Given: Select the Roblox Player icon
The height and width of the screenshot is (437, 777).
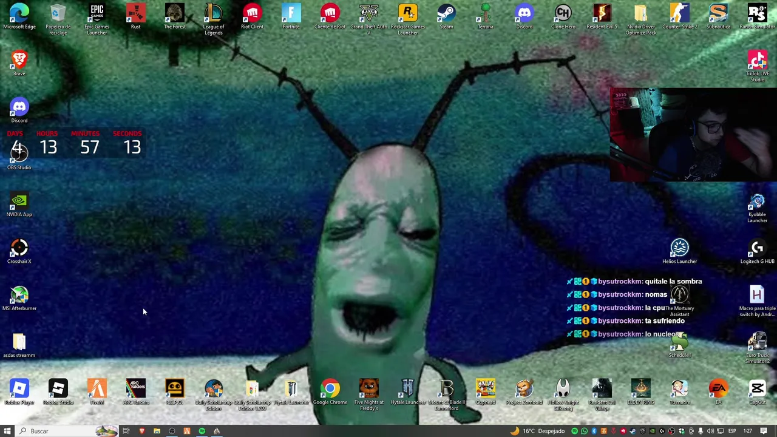Looking at the screenshot, I should 19,391.
